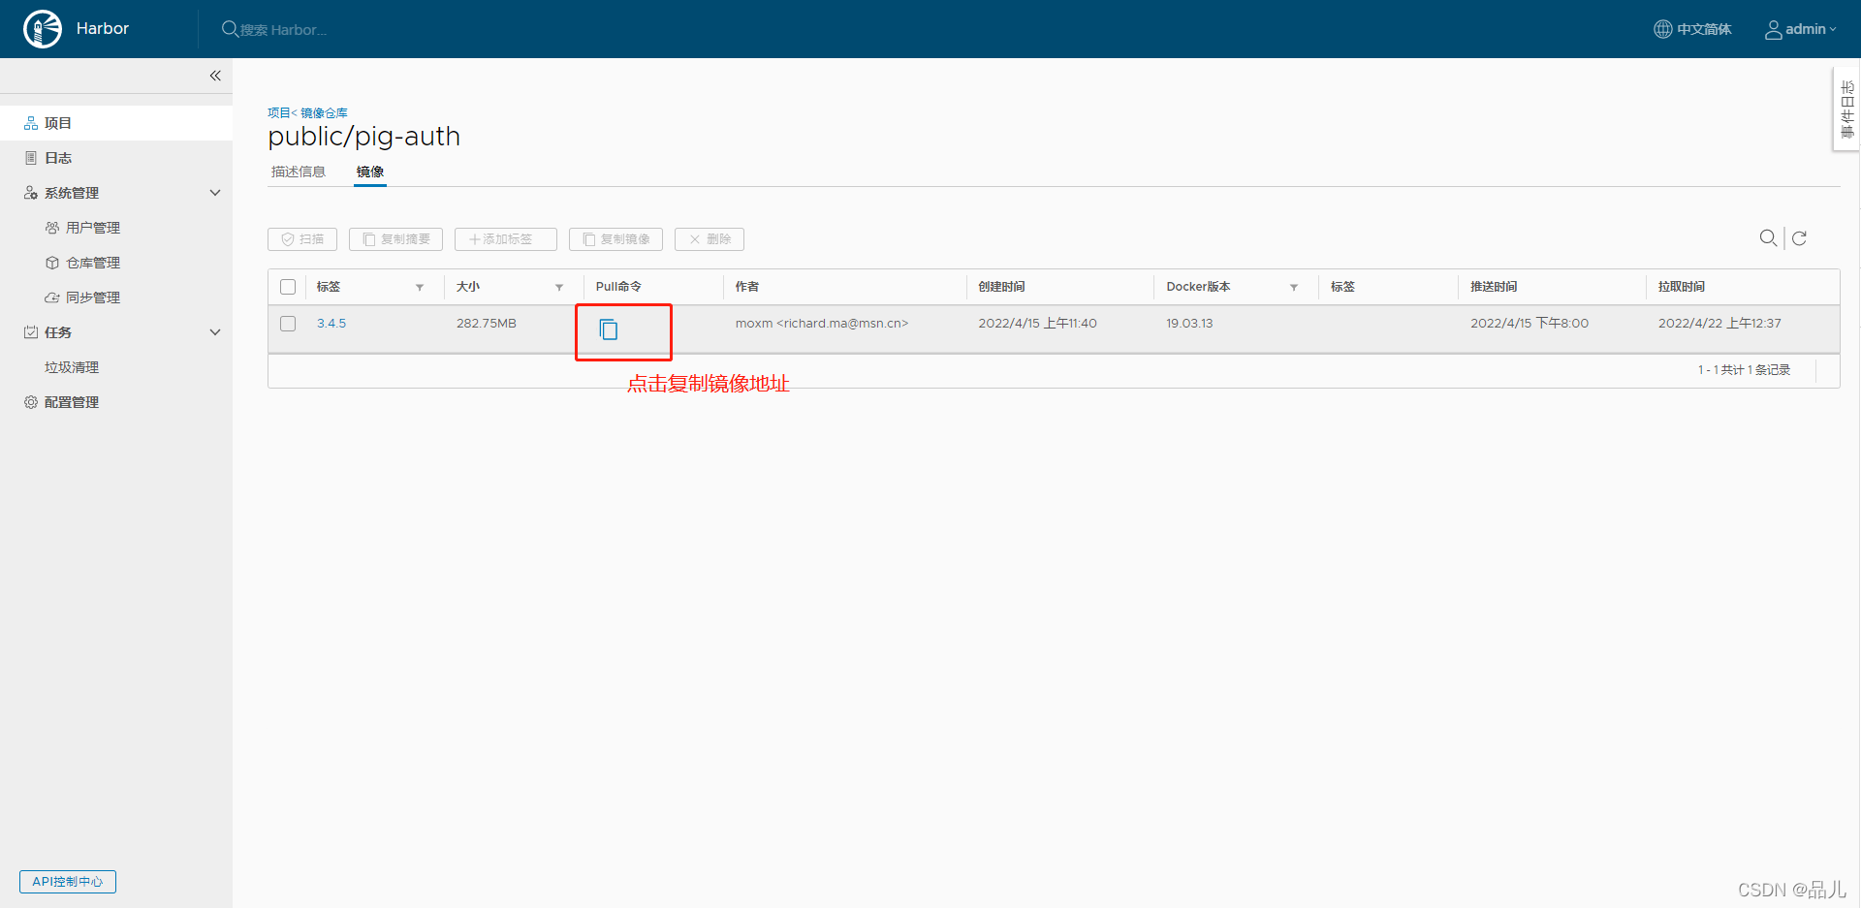The image size is (1861, 908).
Task: Open the event log side tab
Action: [x=1846, y=110]
